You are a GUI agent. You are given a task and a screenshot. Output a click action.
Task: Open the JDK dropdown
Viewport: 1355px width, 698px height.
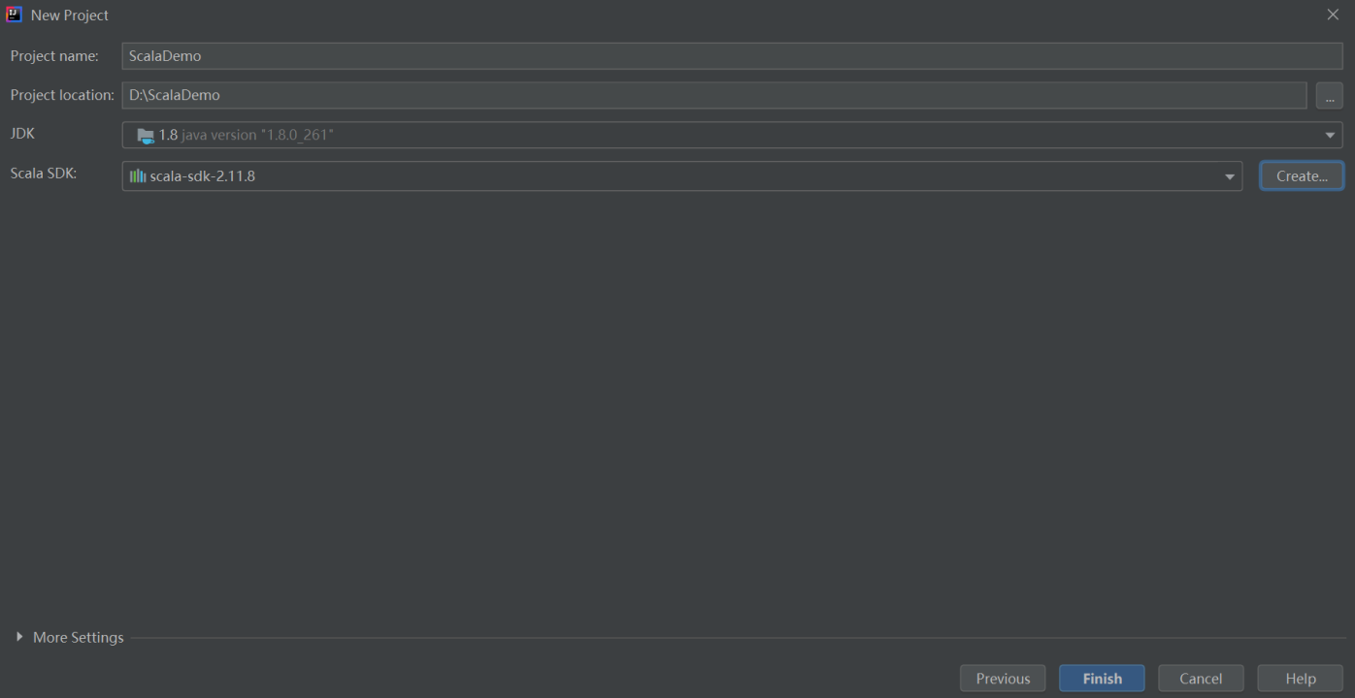point(732,135)
